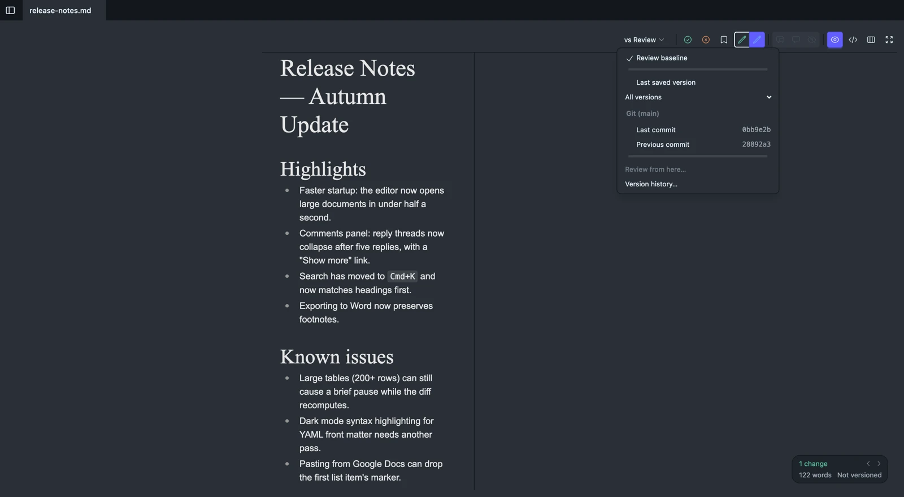Go to previous change arrow
Screen dimensions: 904x497
click(868, 464)
